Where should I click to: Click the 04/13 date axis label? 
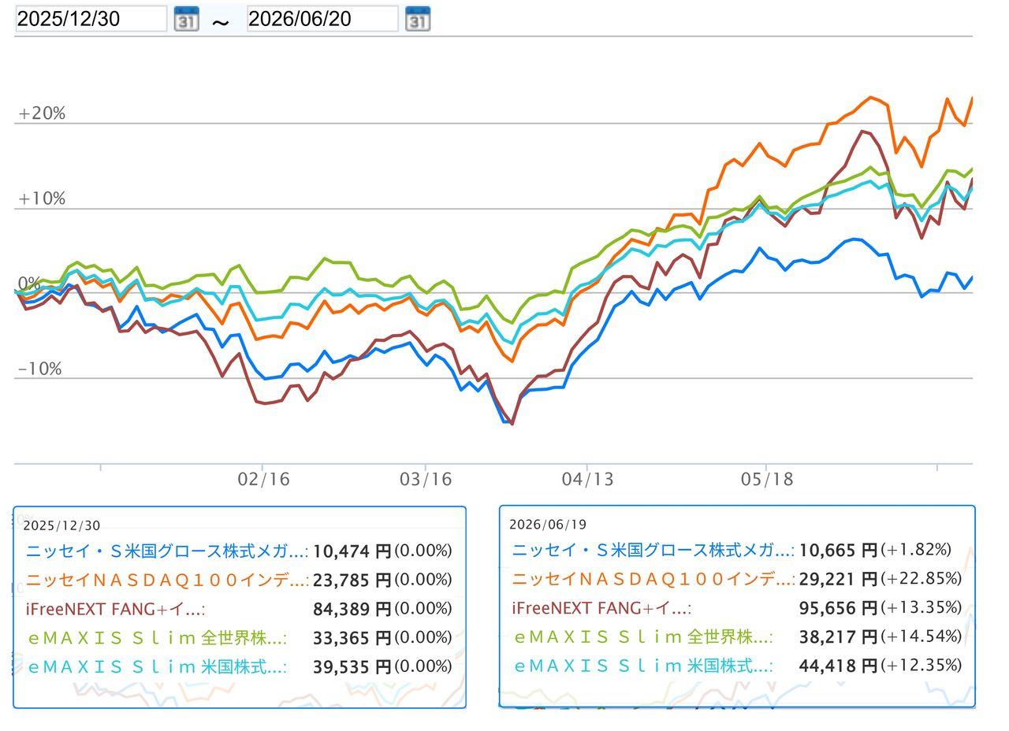click(x=587, y=479)
